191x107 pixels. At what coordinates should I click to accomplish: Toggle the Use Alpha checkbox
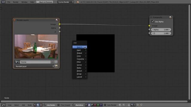coord(153,21)
